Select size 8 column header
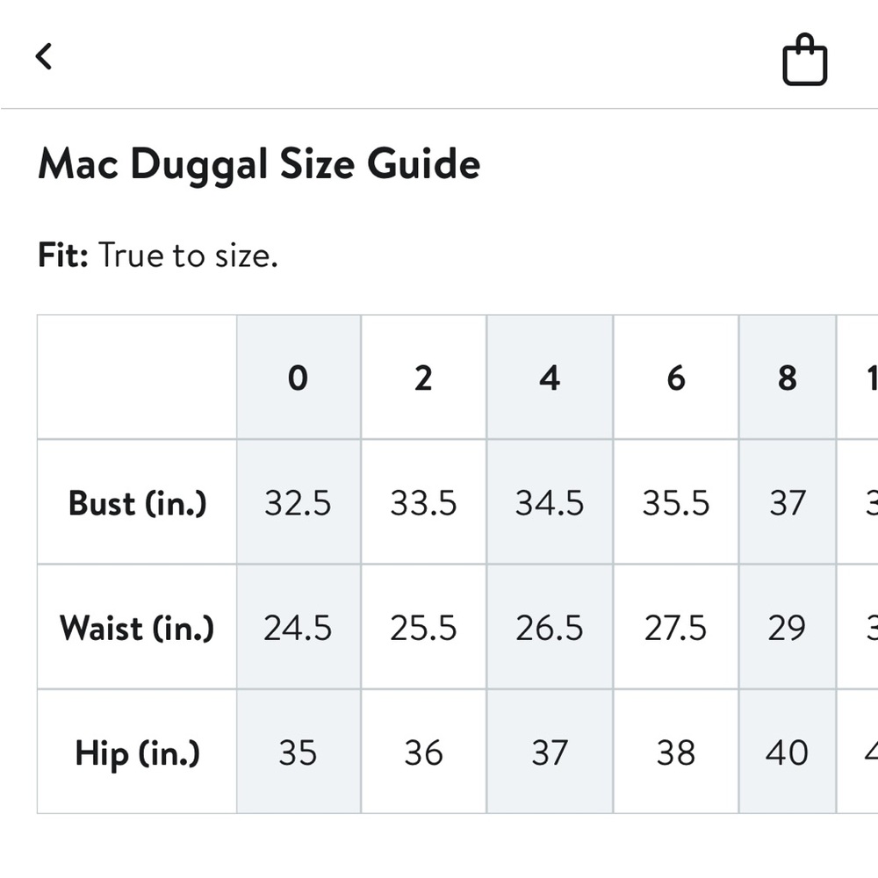The width and height of the screenshot is (878, 878). pyautogui.click(x=788, y=378)
